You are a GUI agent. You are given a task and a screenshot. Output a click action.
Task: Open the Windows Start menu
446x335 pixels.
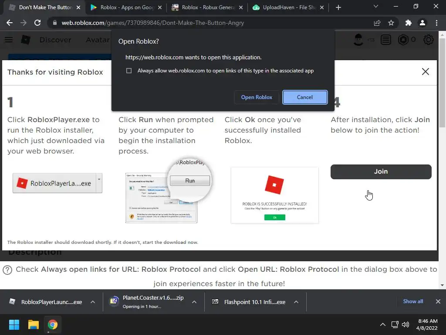(x=14, y=325)
